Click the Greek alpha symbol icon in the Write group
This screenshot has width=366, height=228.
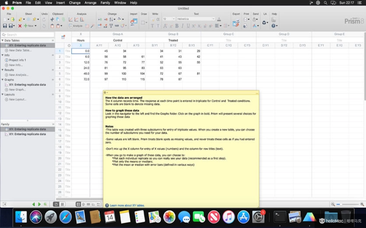pyautogui.click(x=158, y=19)
